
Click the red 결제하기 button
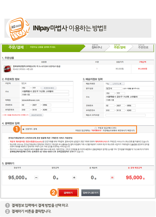pyautogui.click(x=68, y=193)
